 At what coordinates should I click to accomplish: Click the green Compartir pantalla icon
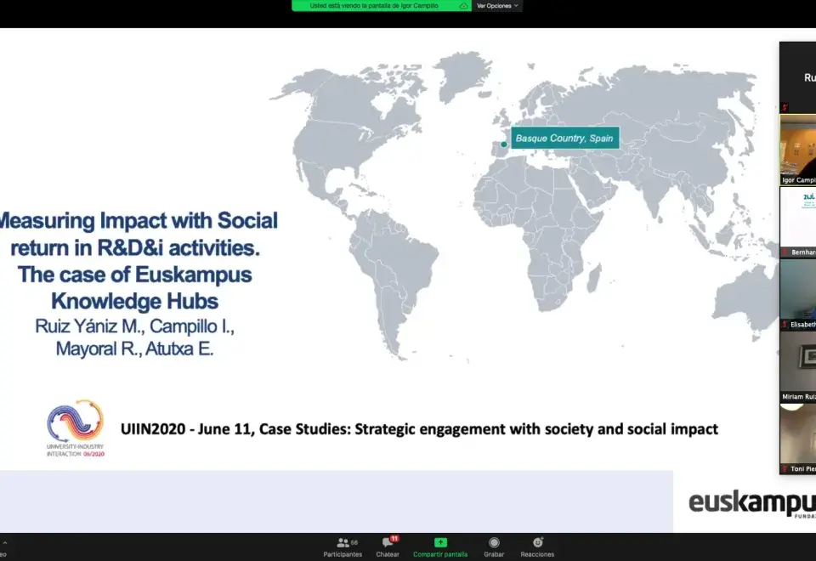(440, 542)
